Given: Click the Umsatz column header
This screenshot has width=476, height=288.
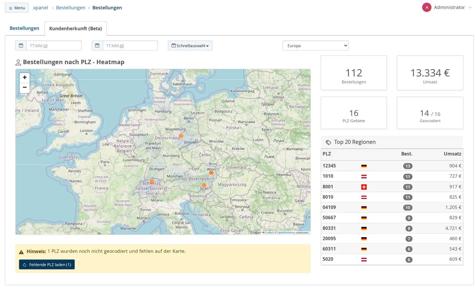Looking at the screenshot, I should point(452,154).
